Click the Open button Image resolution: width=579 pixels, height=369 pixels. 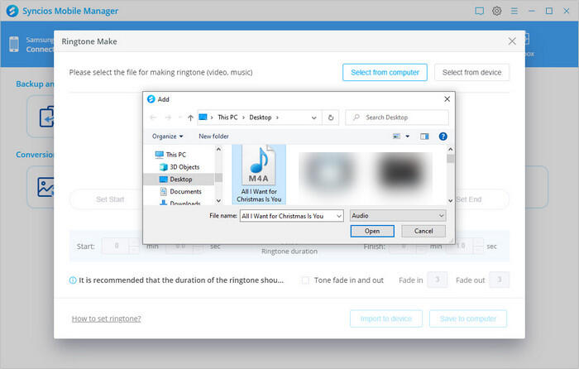[372, 231]
